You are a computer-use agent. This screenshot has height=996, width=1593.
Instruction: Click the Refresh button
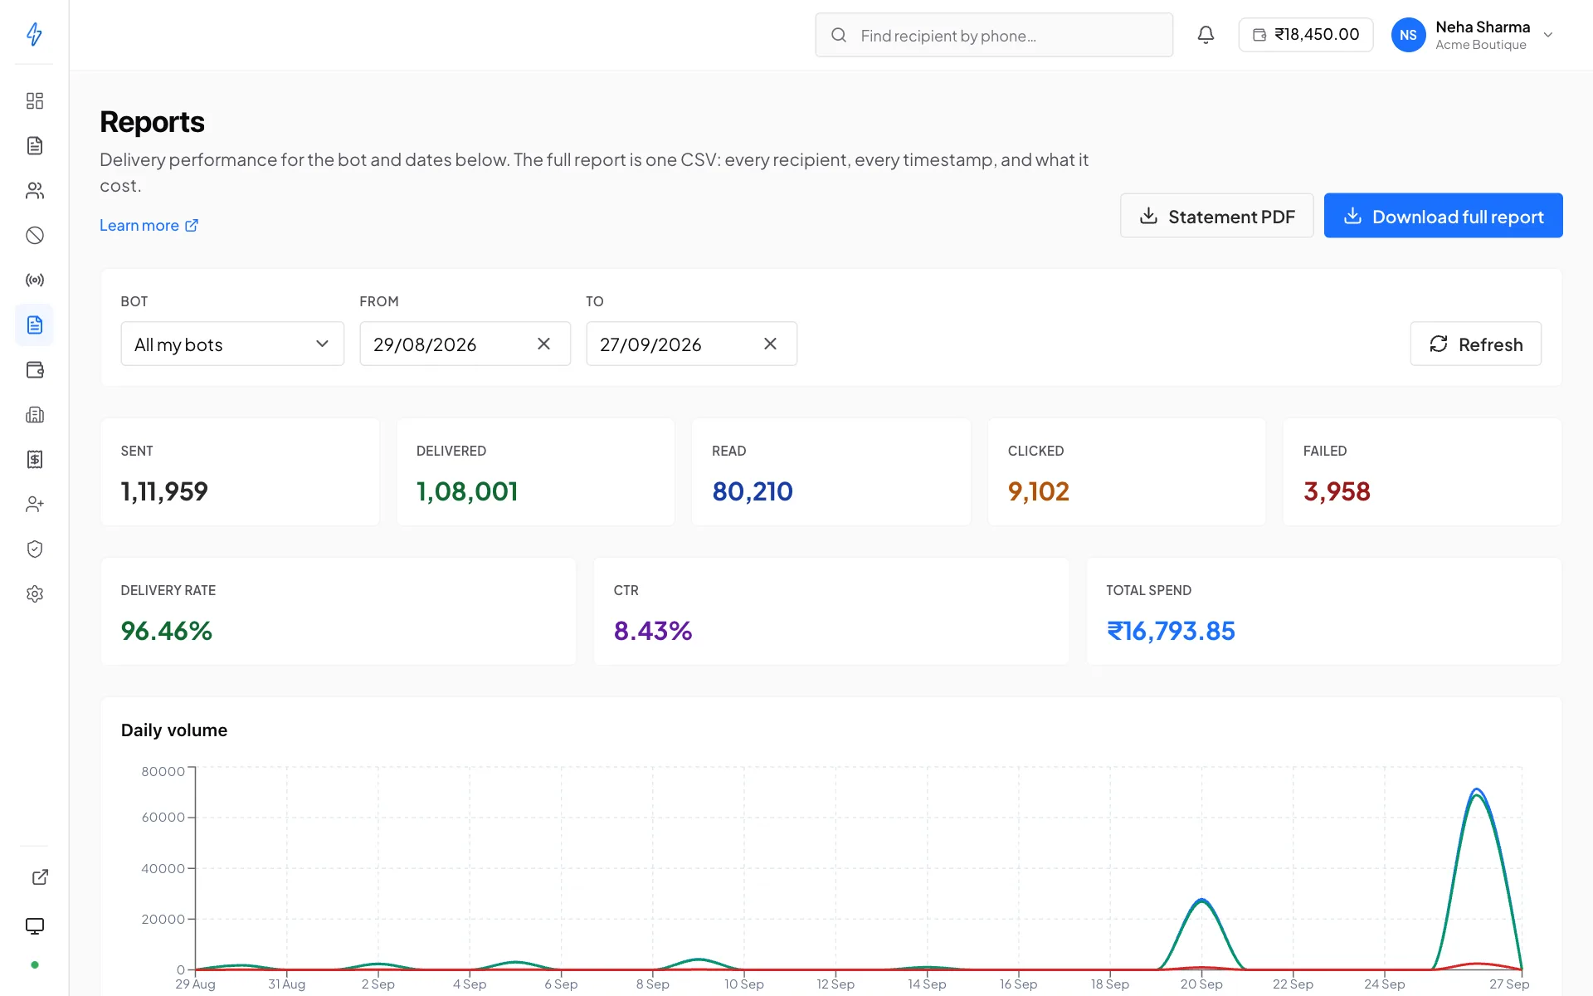point(1475,344)
